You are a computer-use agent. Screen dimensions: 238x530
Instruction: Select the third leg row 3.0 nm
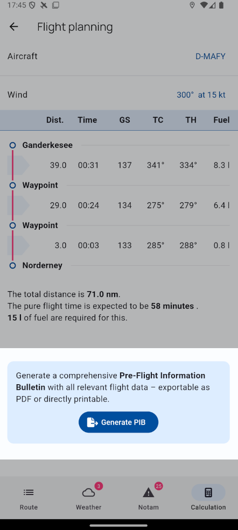119,245
